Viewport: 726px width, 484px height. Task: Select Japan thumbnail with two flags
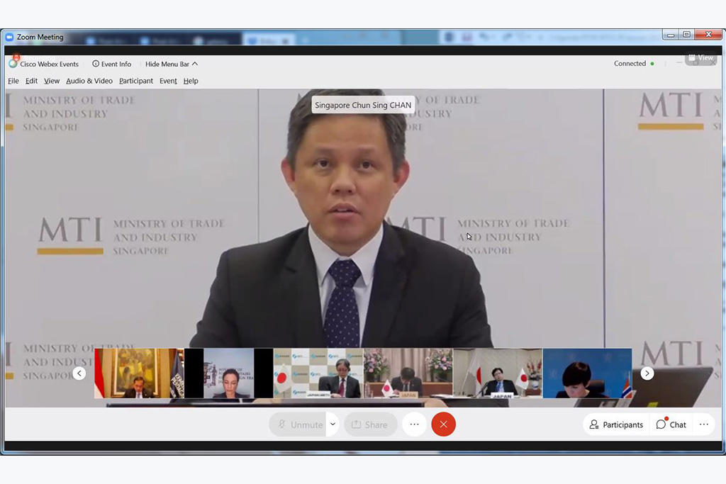(498, 373)
